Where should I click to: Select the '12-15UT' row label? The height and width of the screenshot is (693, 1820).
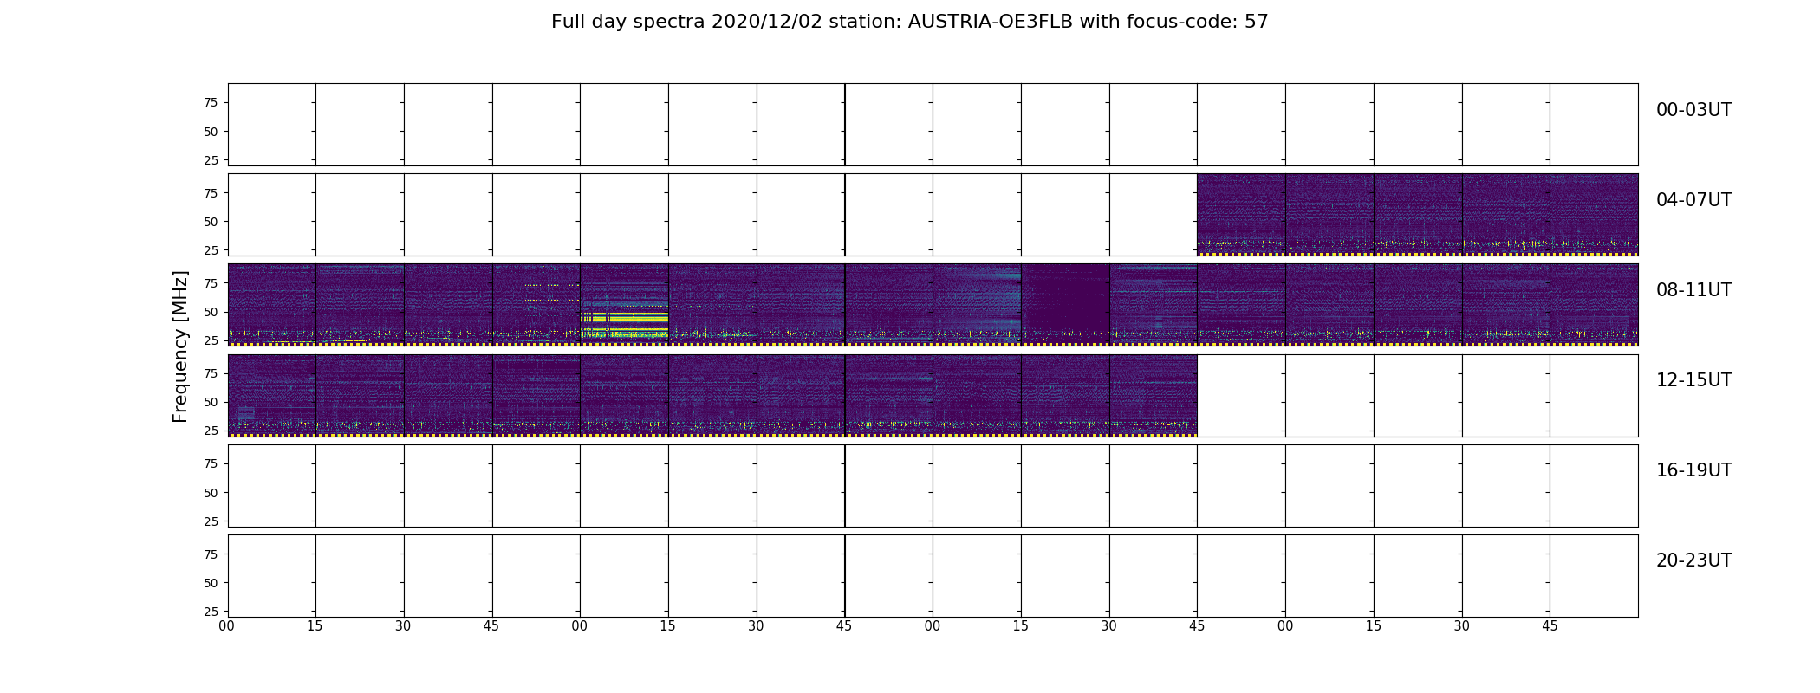1693,380
